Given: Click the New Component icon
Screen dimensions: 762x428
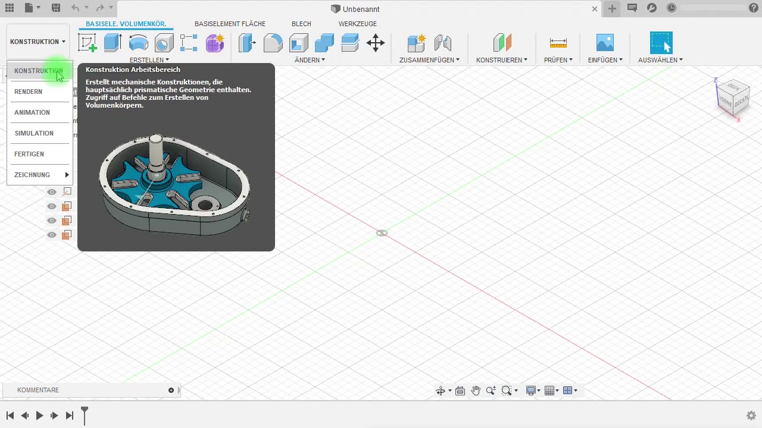Looking at the screenshot, I should 416,43.
